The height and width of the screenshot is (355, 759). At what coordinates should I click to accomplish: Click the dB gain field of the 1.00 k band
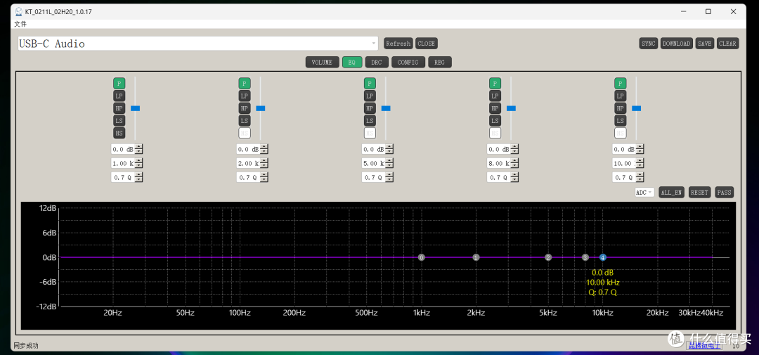(123, 149)
